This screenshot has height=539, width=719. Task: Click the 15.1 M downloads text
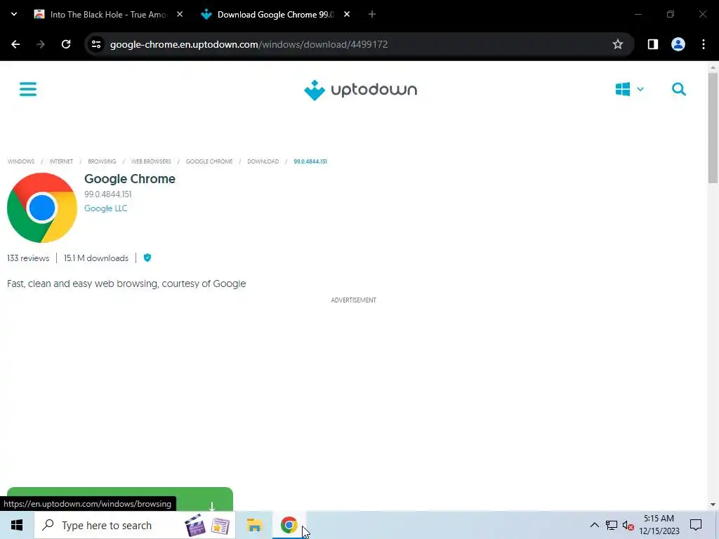95,258
